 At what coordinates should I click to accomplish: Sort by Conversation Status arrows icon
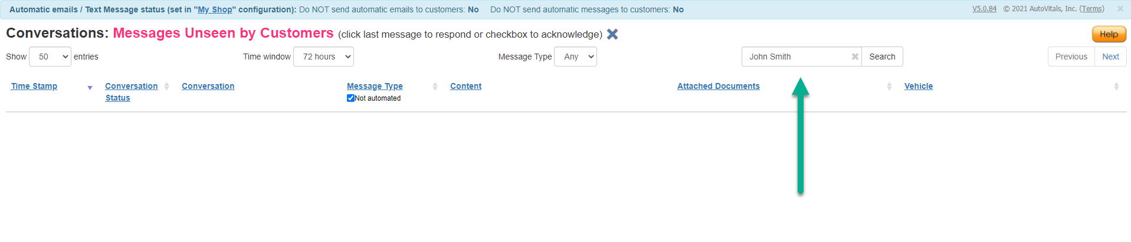[x=167, y=87]
